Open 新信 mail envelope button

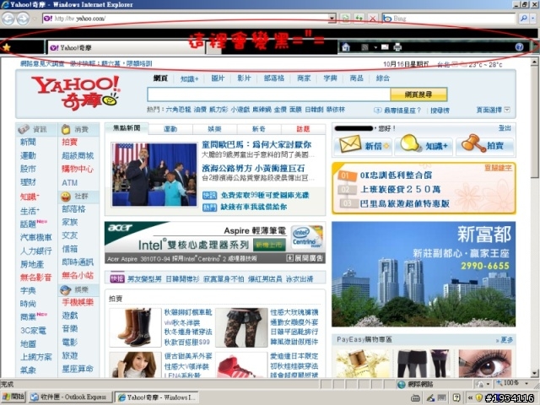coord(363,146)
